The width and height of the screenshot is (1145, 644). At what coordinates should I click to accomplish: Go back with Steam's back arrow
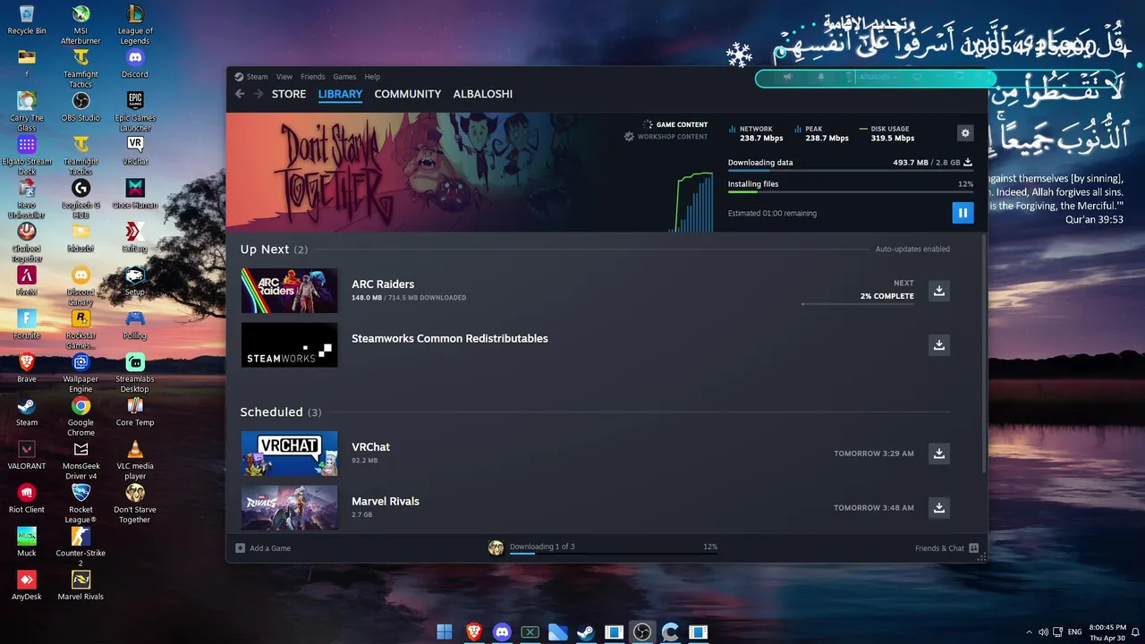[240, 94]
